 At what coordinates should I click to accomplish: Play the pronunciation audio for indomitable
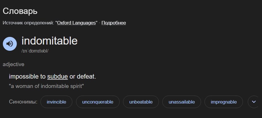[x=10, y=44]
